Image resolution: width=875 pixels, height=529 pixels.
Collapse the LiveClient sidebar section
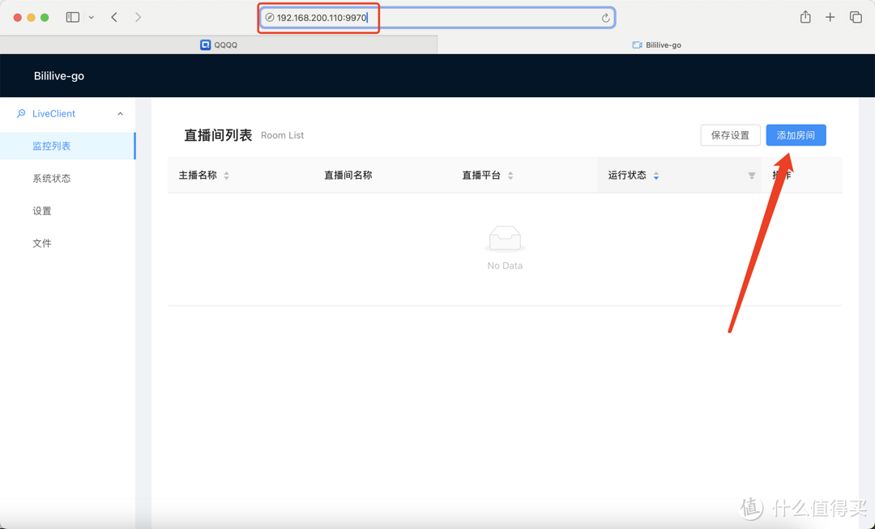coord(120,113)
